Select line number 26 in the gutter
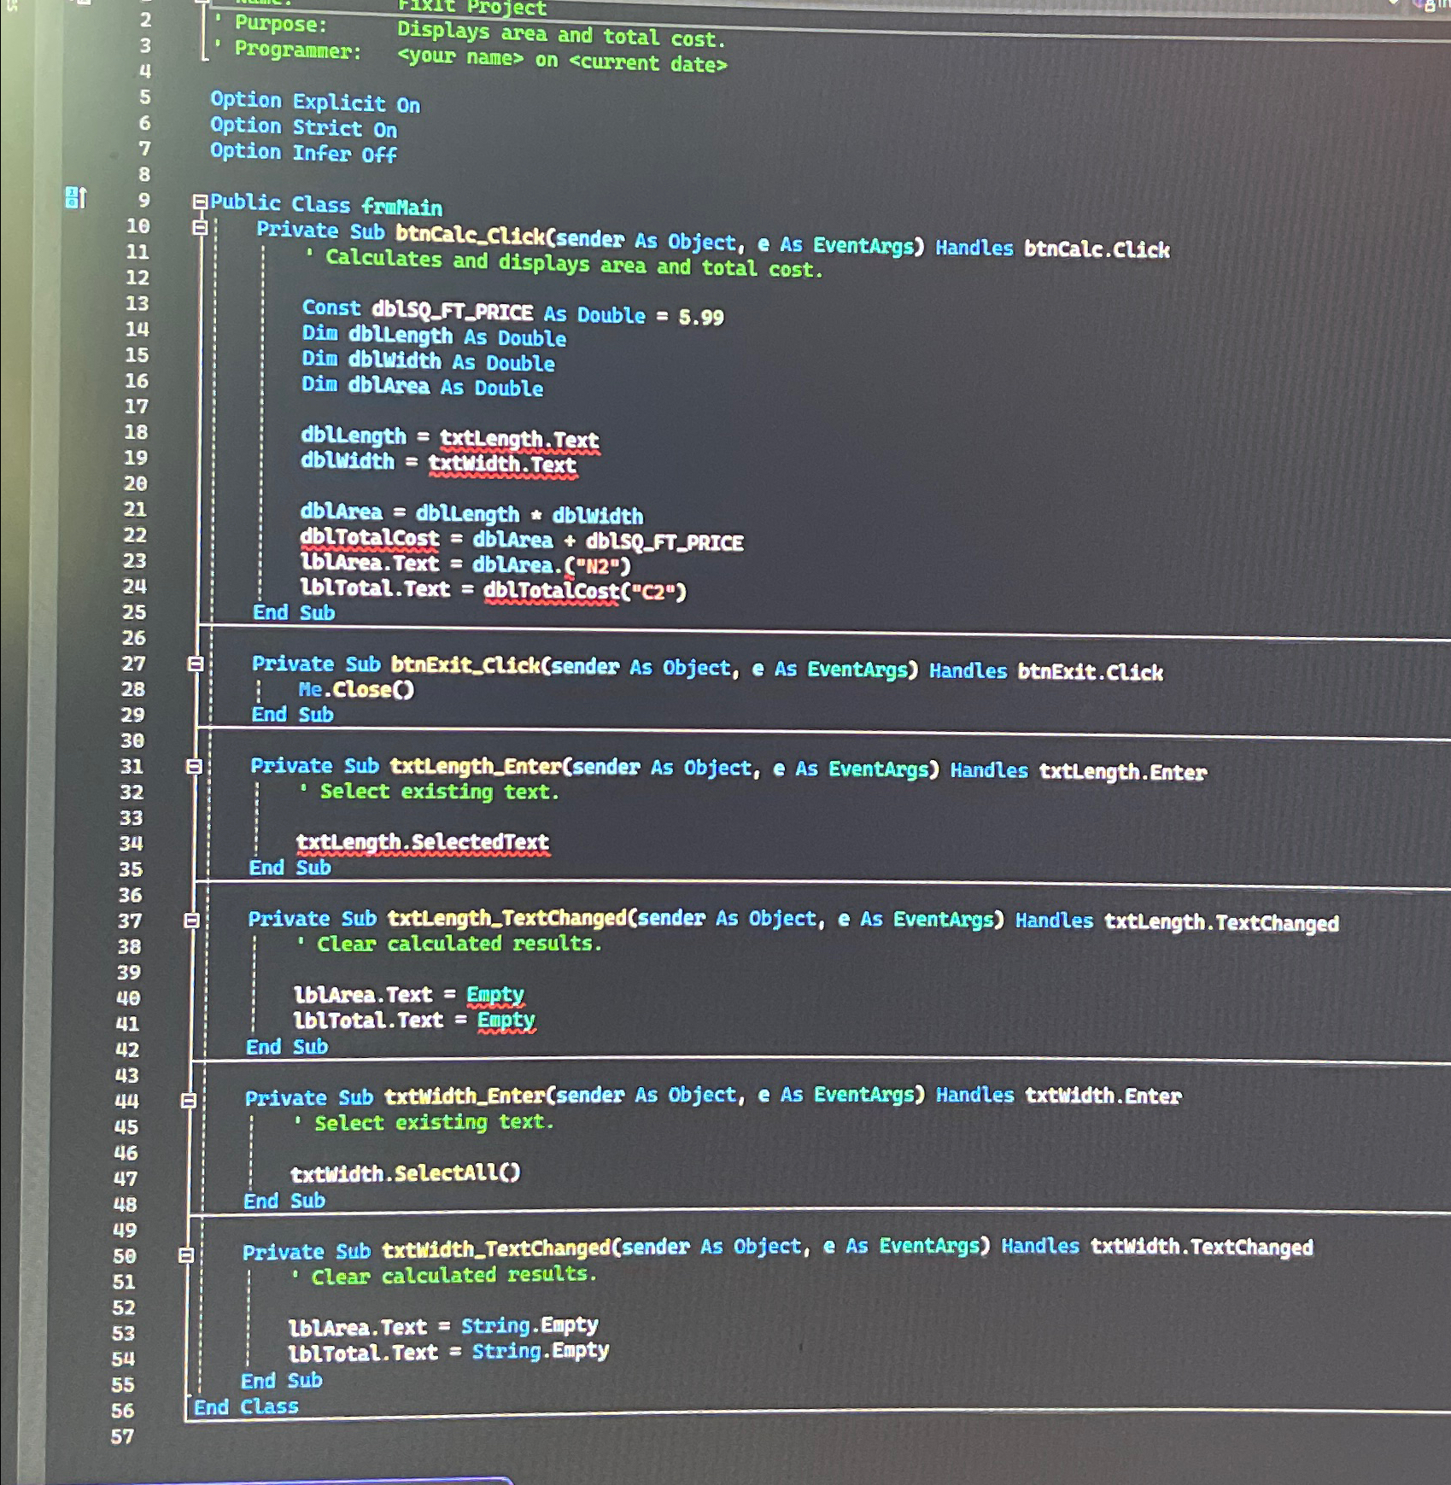 [x=133, y=638]
